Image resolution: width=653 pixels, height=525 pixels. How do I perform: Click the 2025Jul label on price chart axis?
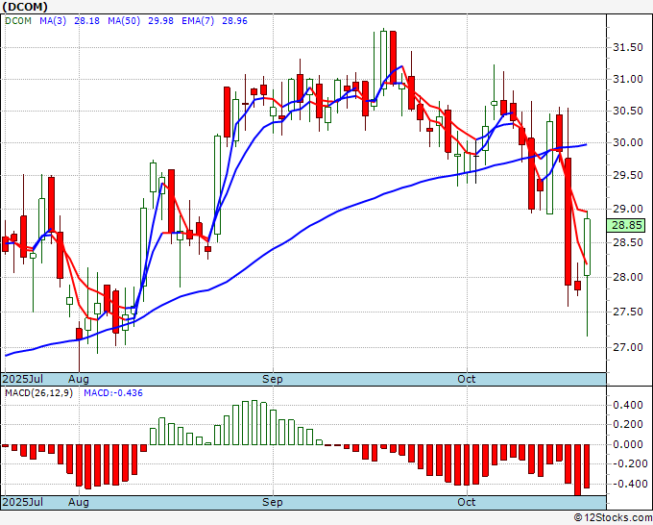point(23,379)
